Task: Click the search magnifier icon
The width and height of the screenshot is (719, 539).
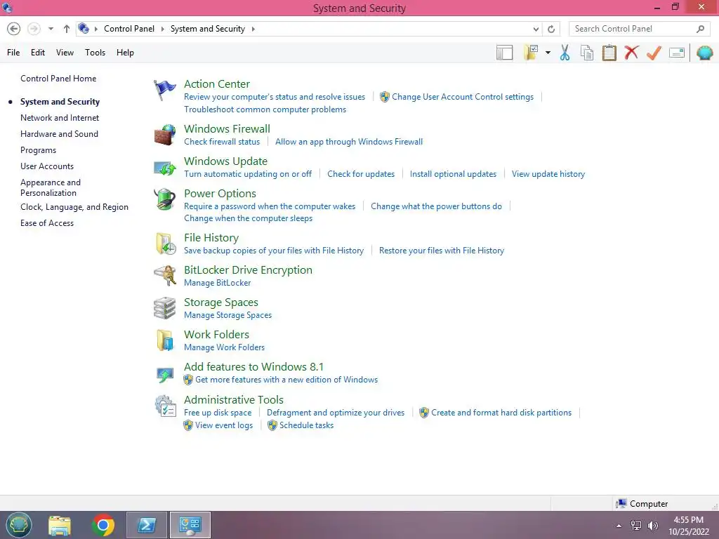Action: pos(700,29)
